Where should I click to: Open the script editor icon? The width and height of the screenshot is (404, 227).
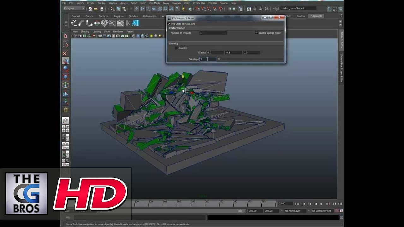[341, 217]
